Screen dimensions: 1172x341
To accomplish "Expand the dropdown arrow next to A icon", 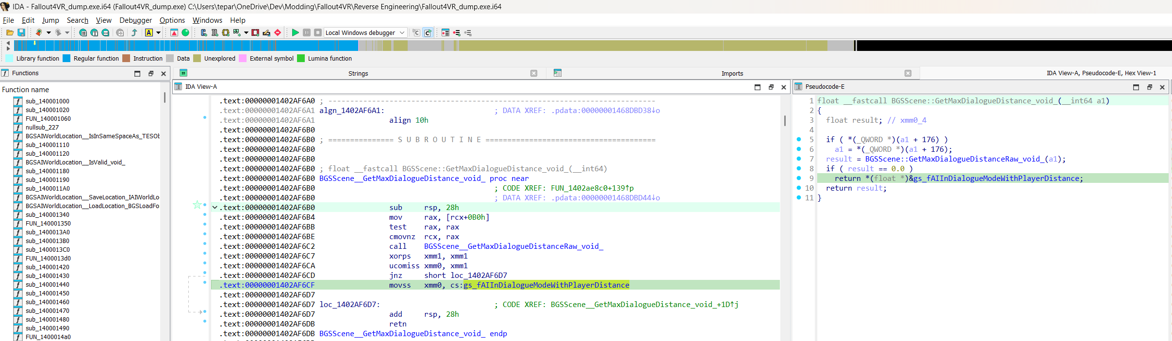I will (x=158, y=32).
